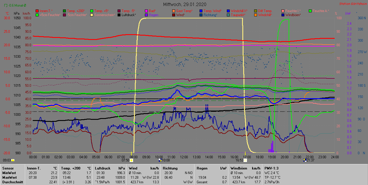
Task: Click the Windböen legend square
Action: click(283, 15)
